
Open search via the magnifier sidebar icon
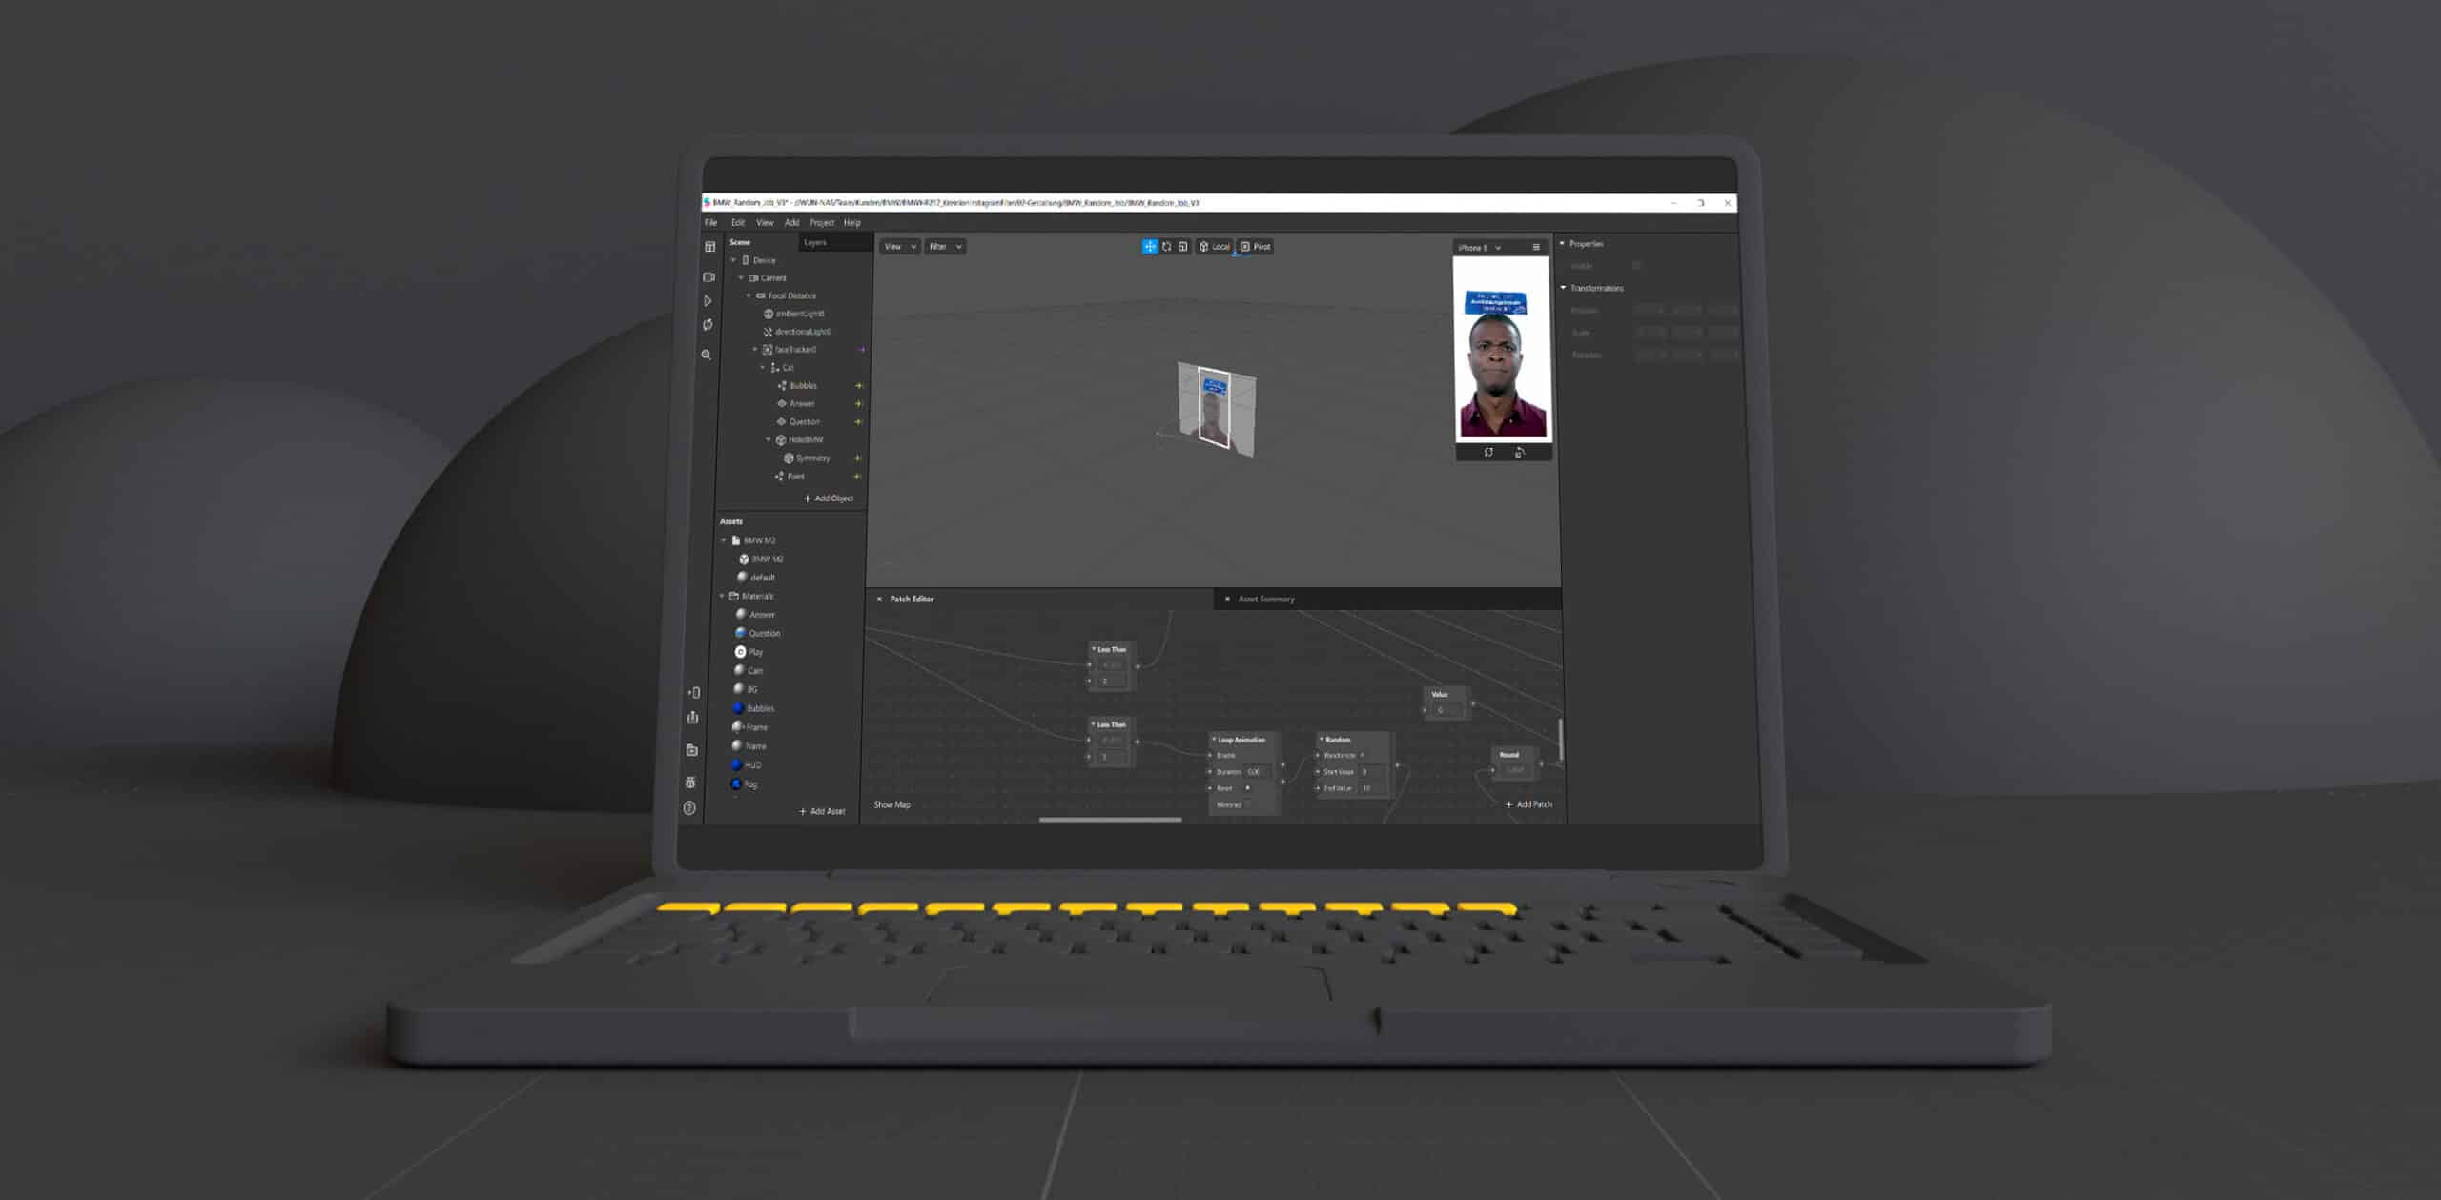click(x=707, y=355)
